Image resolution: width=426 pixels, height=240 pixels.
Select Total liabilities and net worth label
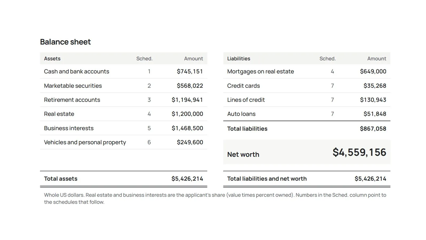pos(267,179)
